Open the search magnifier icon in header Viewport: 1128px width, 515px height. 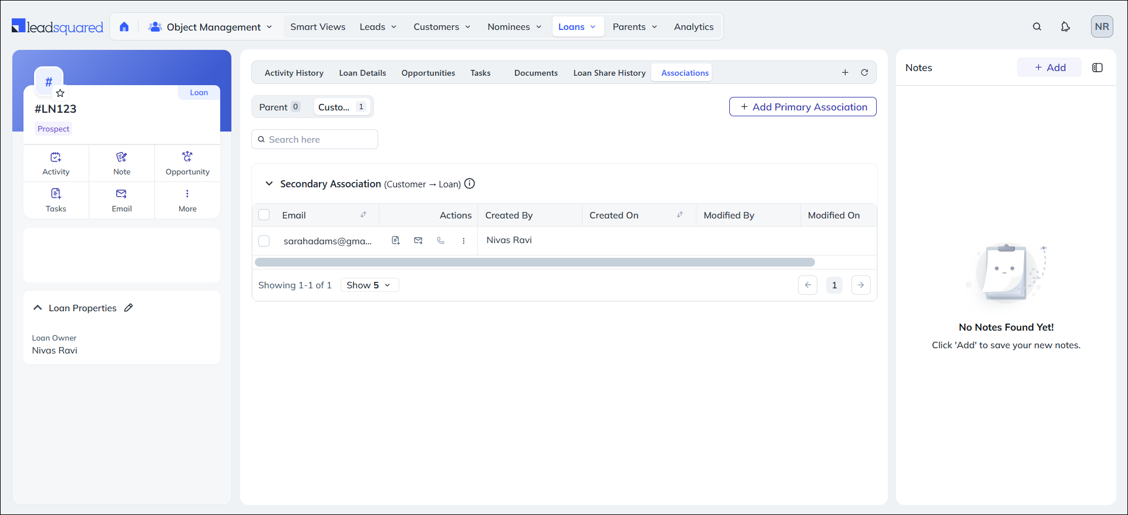coord(1037,27)
